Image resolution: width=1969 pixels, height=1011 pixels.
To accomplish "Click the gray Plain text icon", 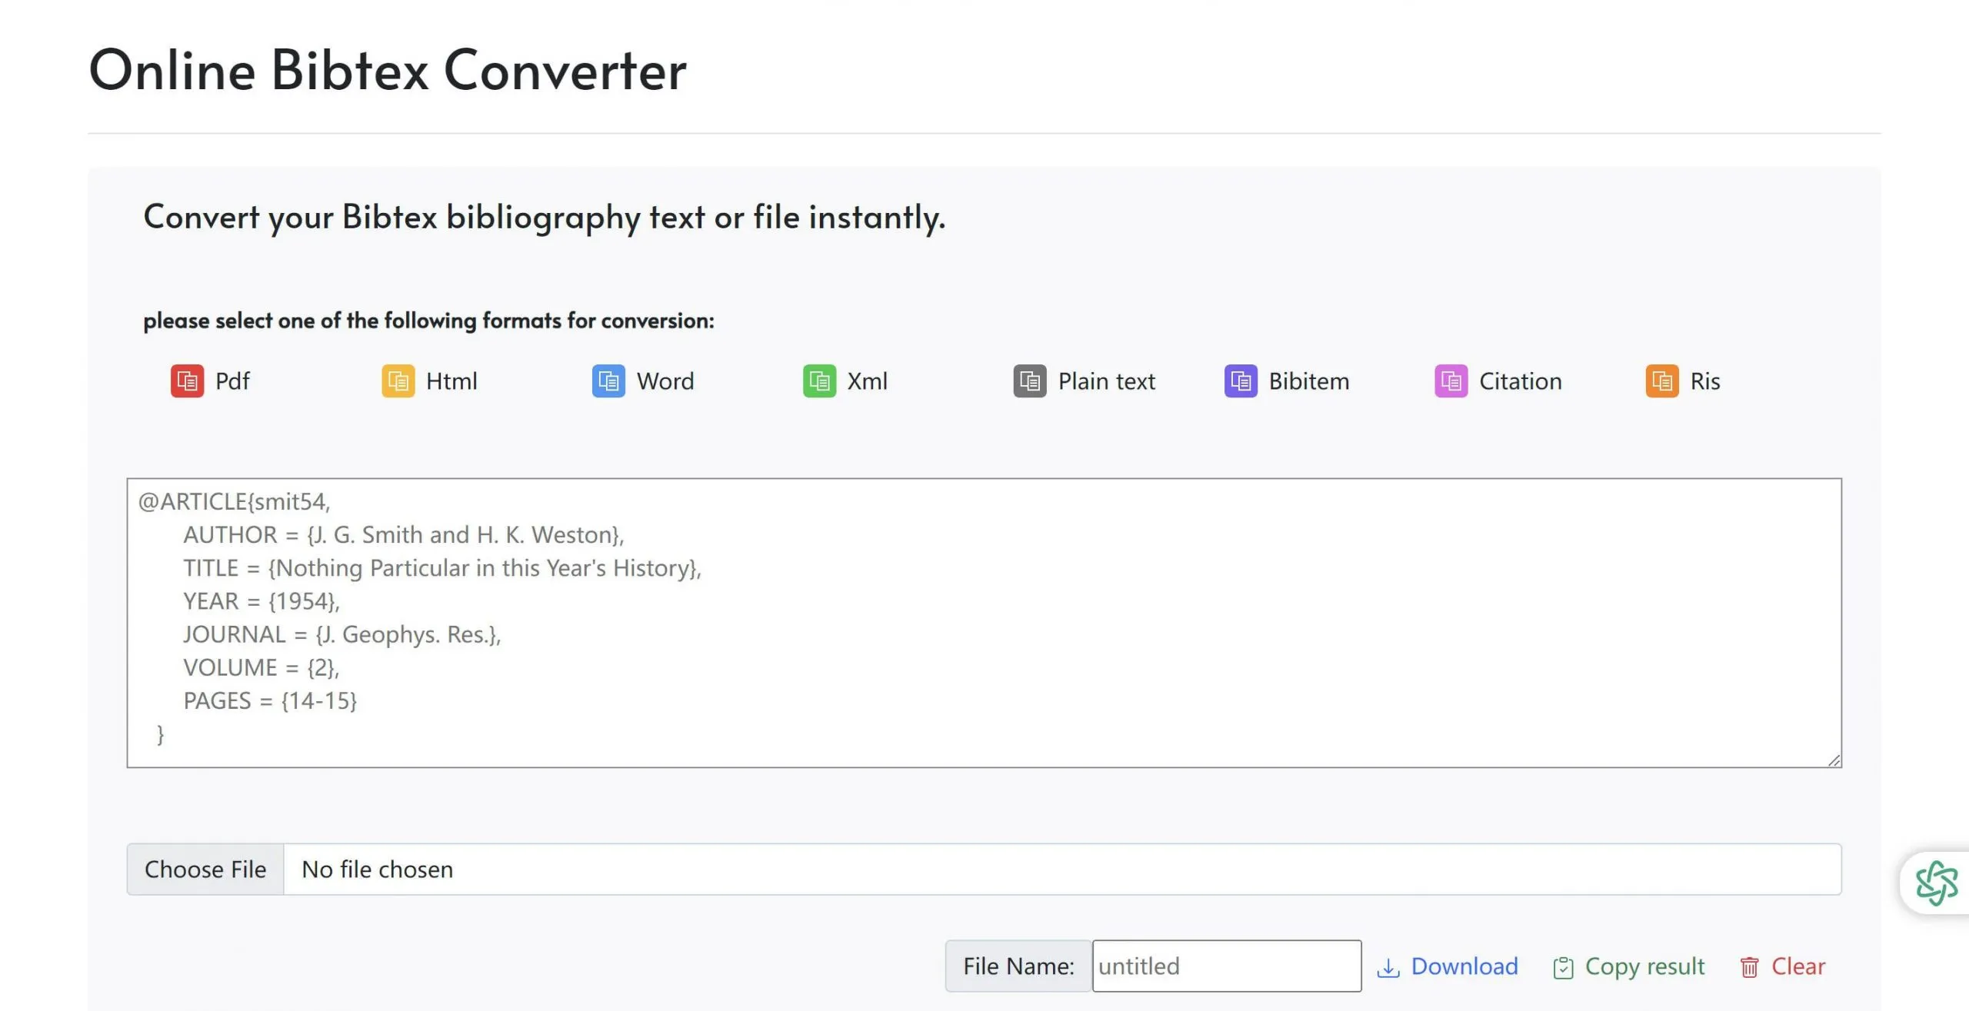I will pos(1030,381).
